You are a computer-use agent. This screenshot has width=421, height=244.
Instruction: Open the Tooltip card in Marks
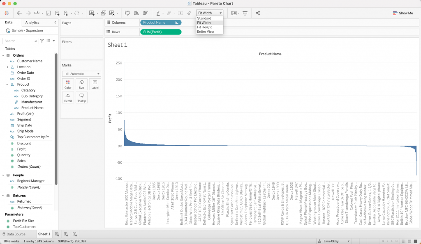(x=81, y=98)
